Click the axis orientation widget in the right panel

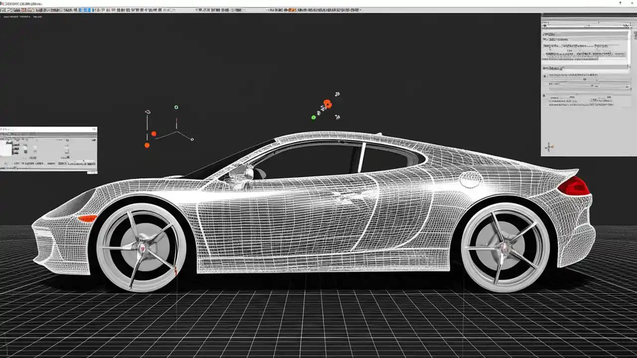coord(549,146)
